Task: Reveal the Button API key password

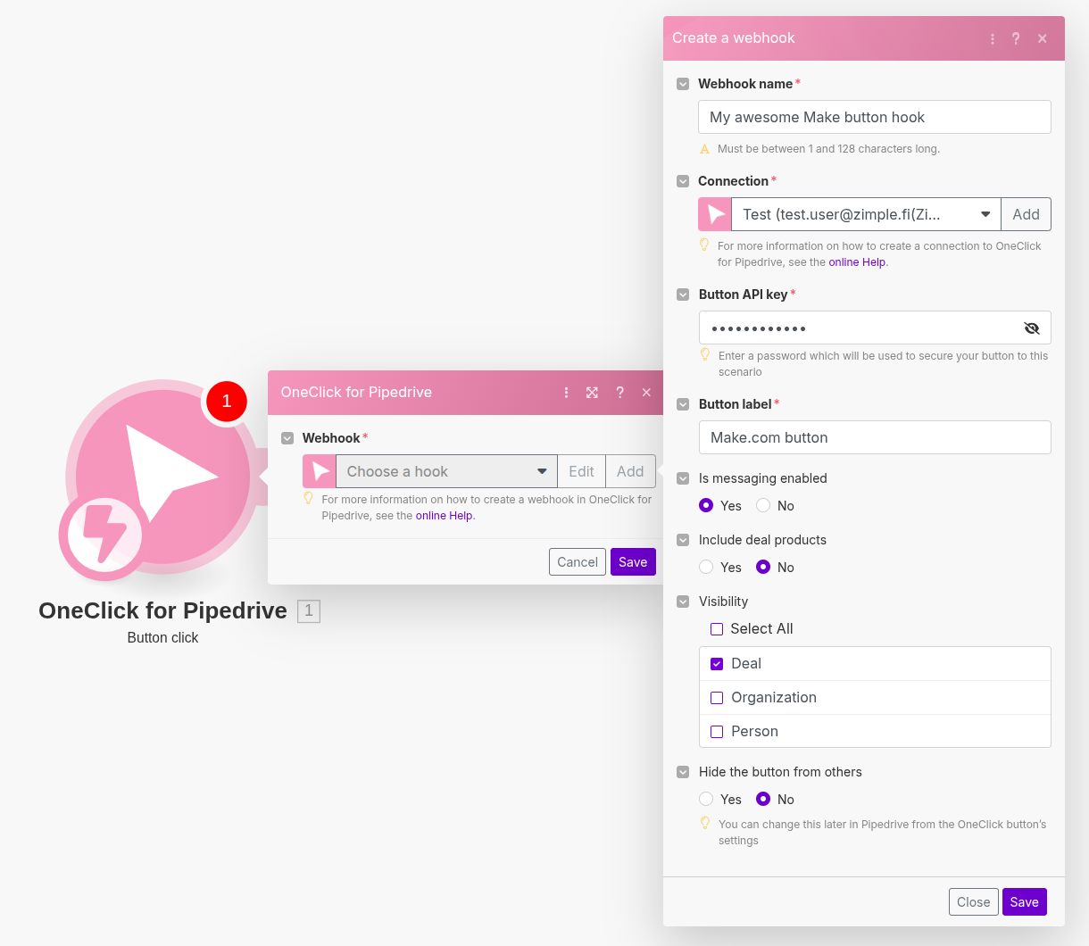Action: point(1032,328)
